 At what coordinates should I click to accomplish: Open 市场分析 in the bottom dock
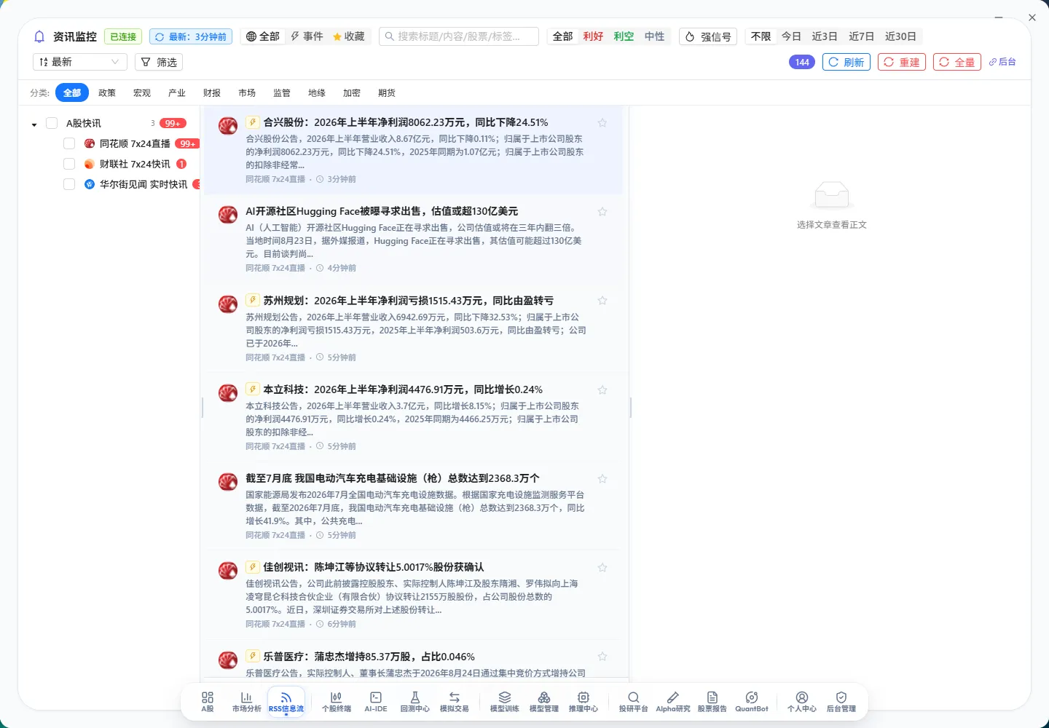[246, 702]
